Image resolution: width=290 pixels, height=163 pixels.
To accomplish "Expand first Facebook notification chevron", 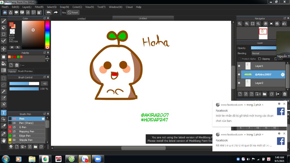I will pos(263,105).
